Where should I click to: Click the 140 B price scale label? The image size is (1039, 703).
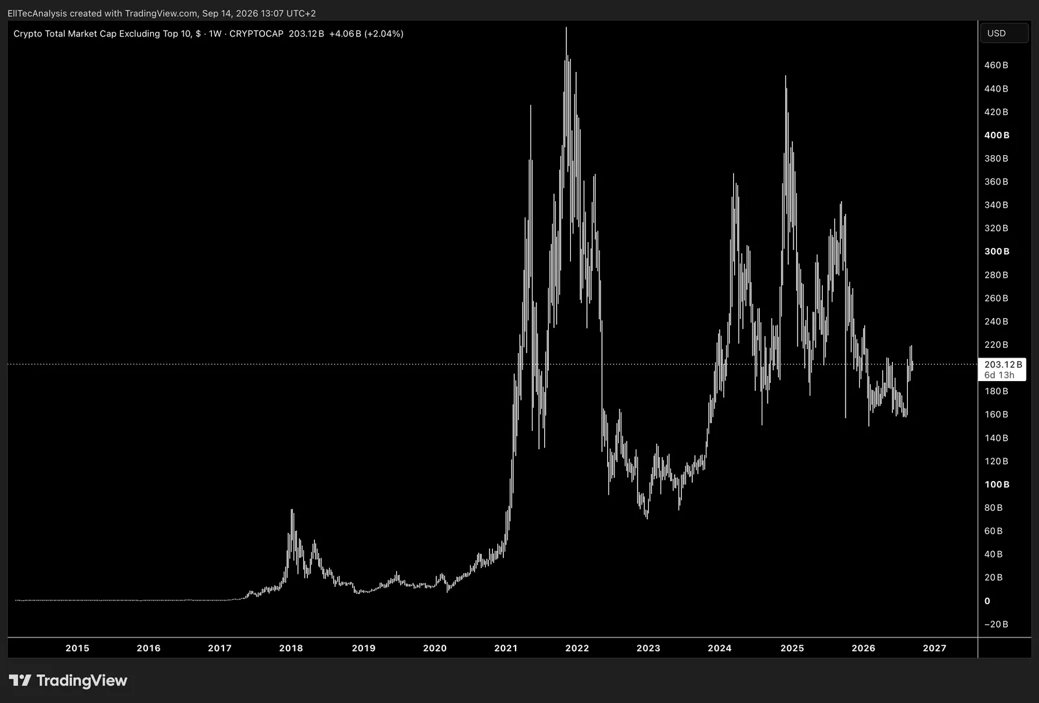[996, 438]
